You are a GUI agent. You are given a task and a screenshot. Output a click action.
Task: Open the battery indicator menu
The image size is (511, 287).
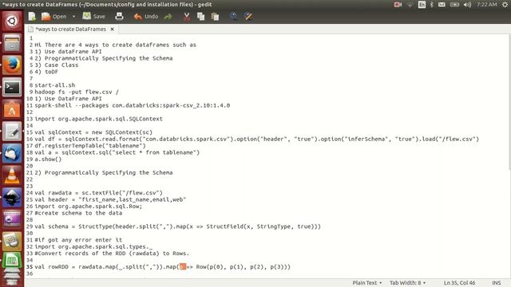[454, 5]
